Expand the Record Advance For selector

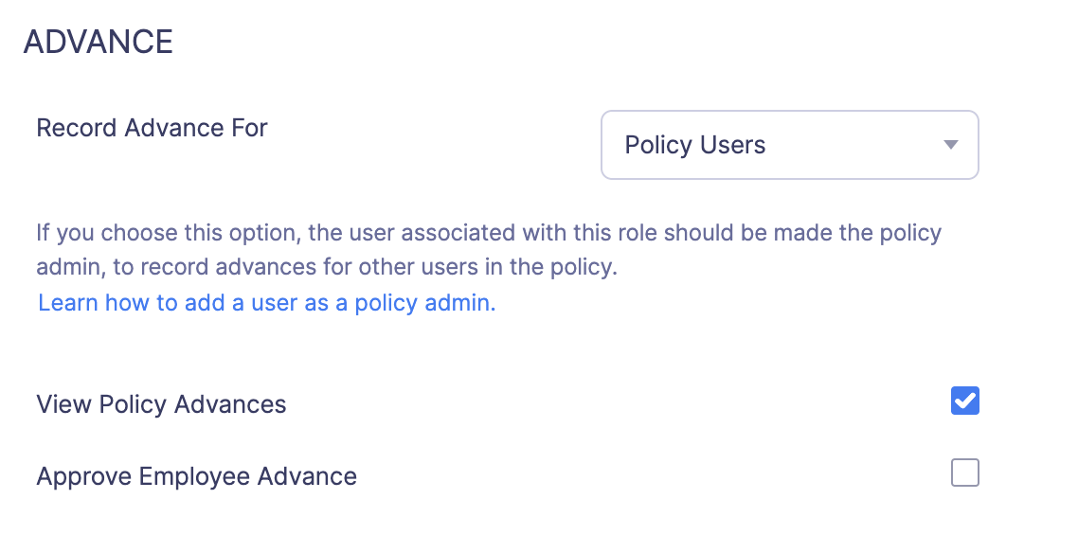point(789,145)
